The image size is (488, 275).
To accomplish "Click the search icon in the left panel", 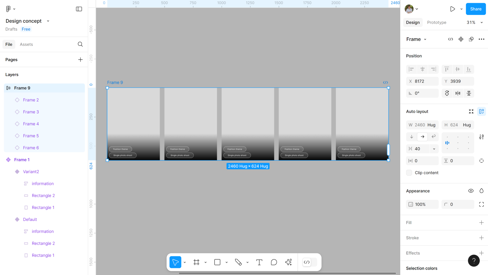I will pyautogui.click(x=80, y=44).
